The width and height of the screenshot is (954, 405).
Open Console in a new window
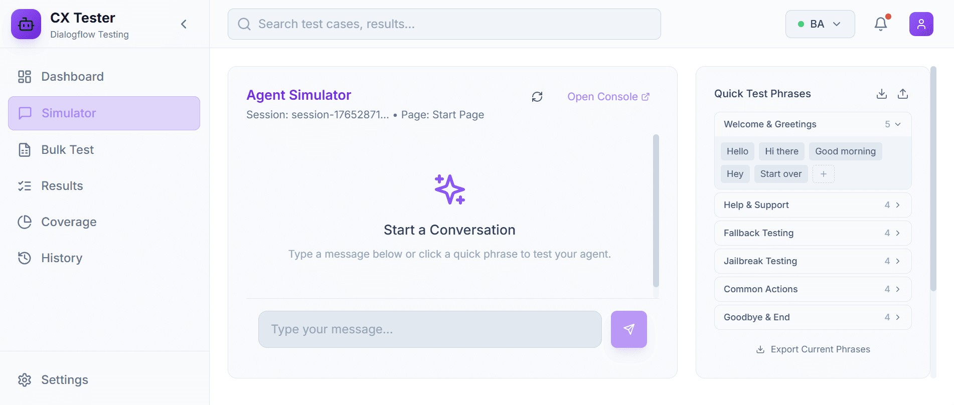(x=608, y=96)
